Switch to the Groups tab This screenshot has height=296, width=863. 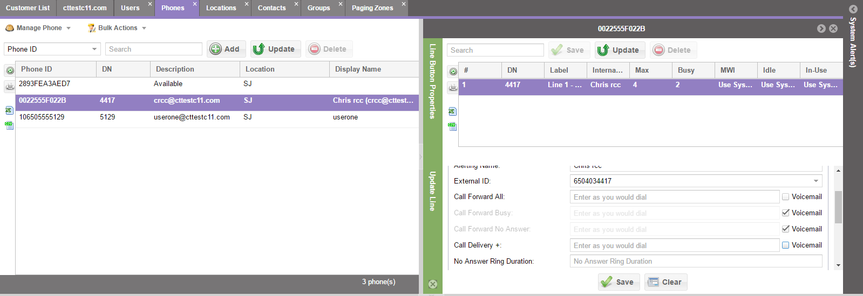click(x=319, y=8)
